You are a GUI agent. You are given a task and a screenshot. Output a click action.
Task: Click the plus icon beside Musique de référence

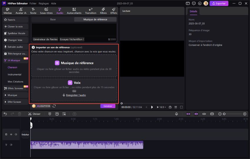coord(57,63)
